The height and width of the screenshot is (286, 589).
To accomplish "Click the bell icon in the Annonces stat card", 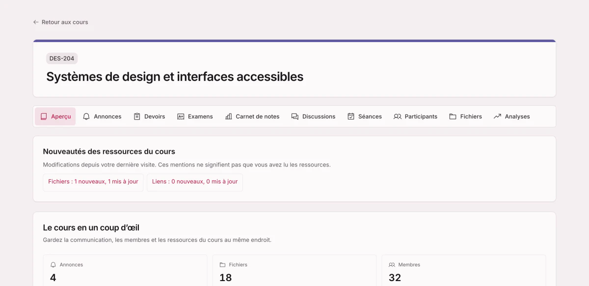I will pos(54,264).
